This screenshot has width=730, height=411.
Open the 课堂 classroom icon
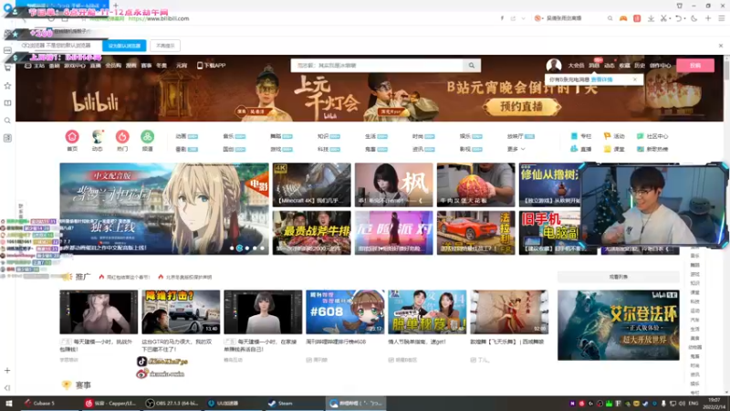[607, 149]
